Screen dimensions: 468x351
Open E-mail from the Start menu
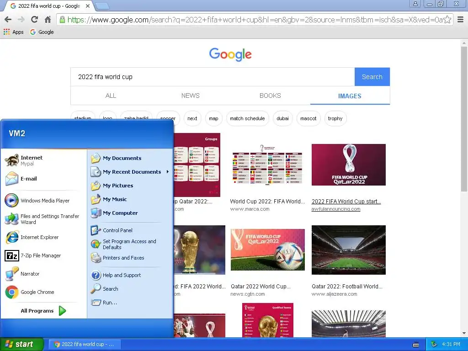pyautogui.click(x=43, y=179)
